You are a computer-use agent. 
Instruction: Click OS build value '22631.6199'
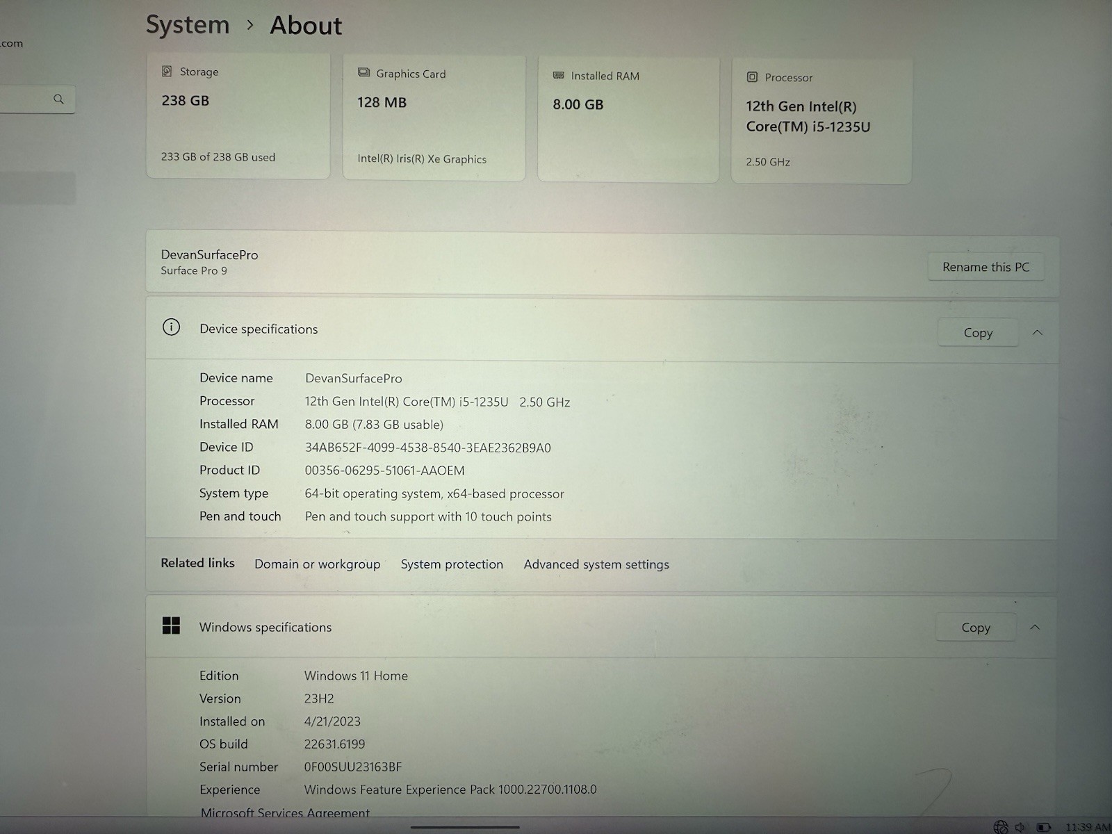click(334, 744)
